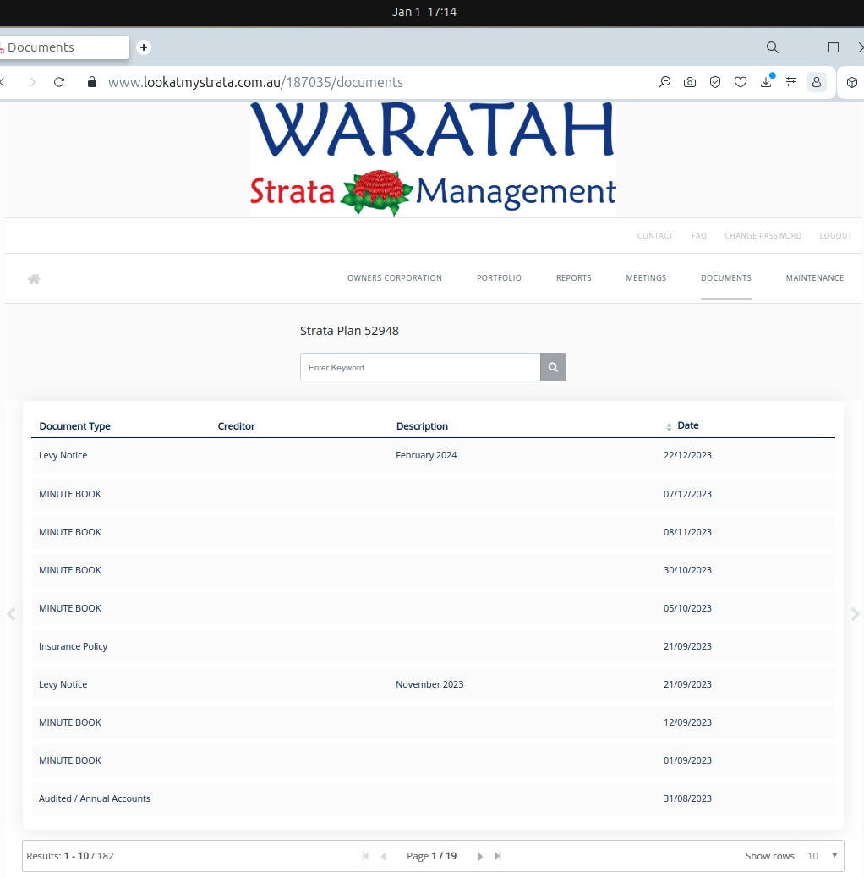
Task: Click the cube extensions icon
Action: [851, 82]
